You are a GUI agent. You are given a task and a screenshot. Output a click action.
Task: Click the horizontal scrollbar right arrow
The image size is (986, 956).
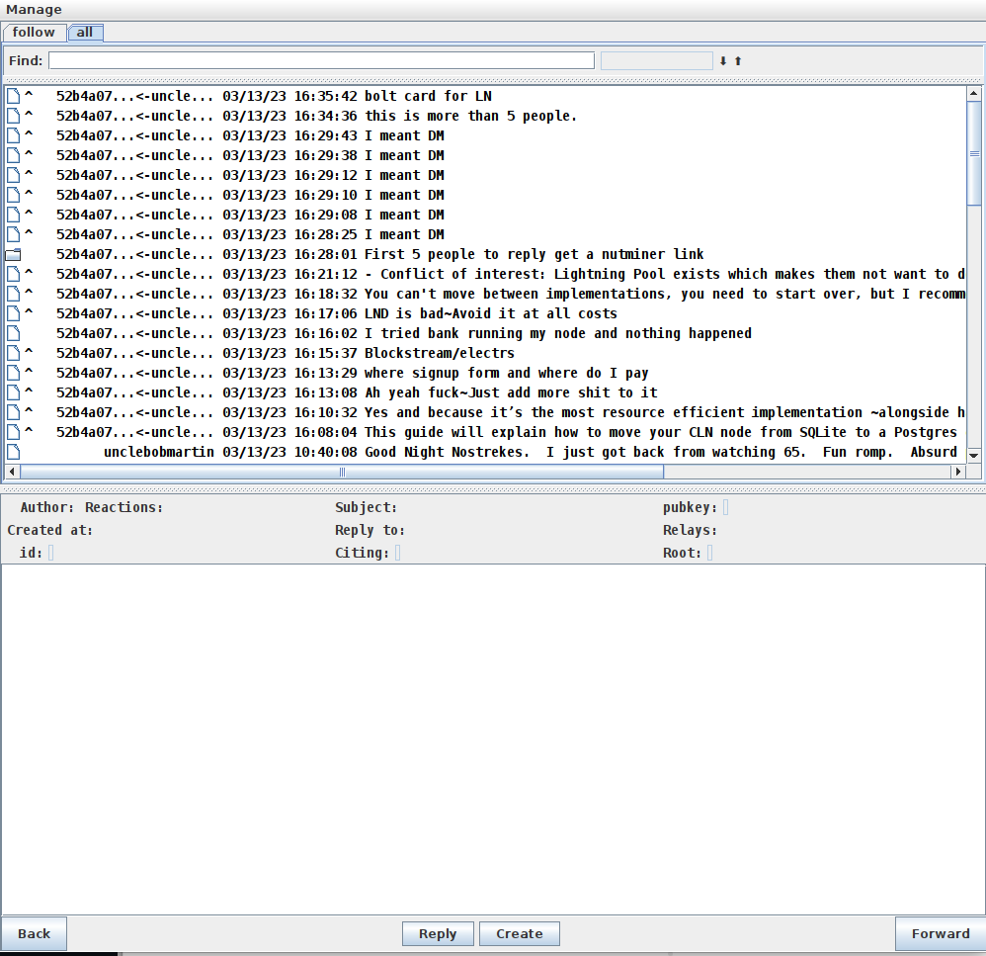pyautogui.click(x=958, y=472)
